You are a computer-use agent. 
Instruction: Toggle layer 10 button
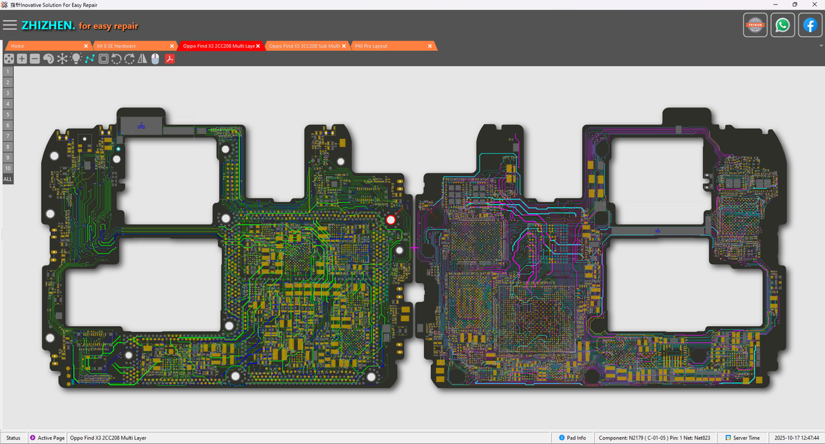8,168
